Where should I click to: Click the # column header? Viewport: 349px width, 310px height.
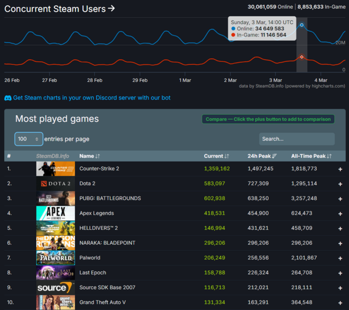click(9, 156)
